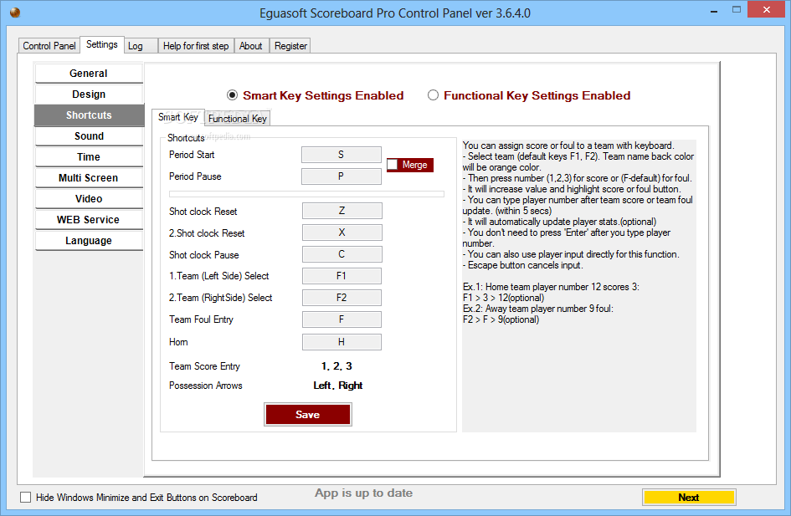Viewport: 791px width, 516px height.
Task: Click the 'Horn' label
Action: coord(178,342)
